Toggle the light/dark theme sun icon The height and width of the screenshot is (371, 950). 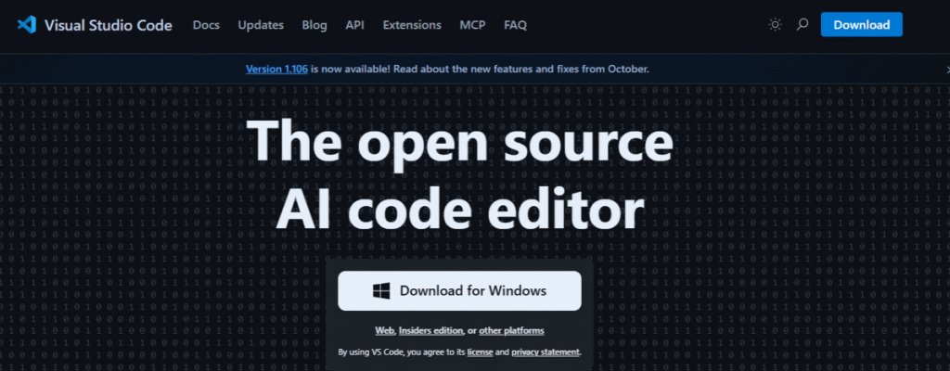point(775,25)
